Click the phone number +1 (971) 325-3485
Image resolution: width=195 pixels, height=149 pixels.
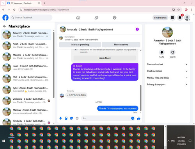[76, 95]
